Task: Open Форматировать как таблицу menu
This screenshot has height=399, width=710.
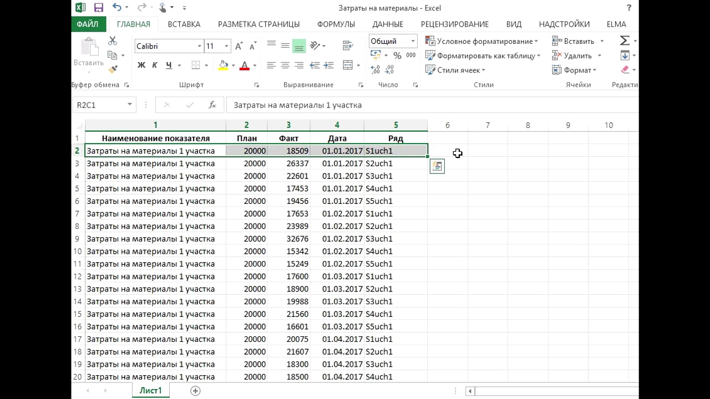Action: click(483, 55)
